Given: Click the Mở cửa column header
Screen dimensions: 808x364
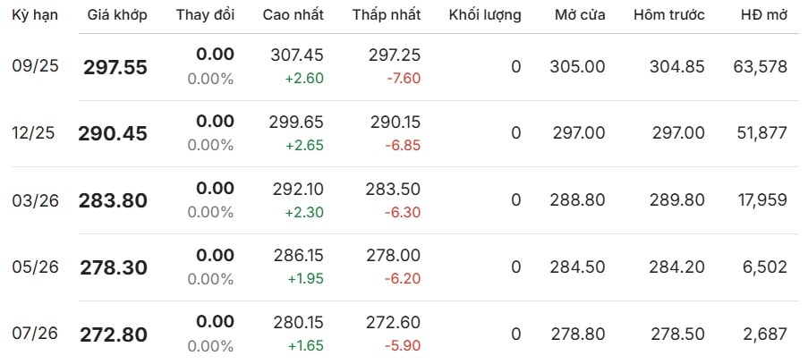Looking at the screenshot, I should 580,15.
